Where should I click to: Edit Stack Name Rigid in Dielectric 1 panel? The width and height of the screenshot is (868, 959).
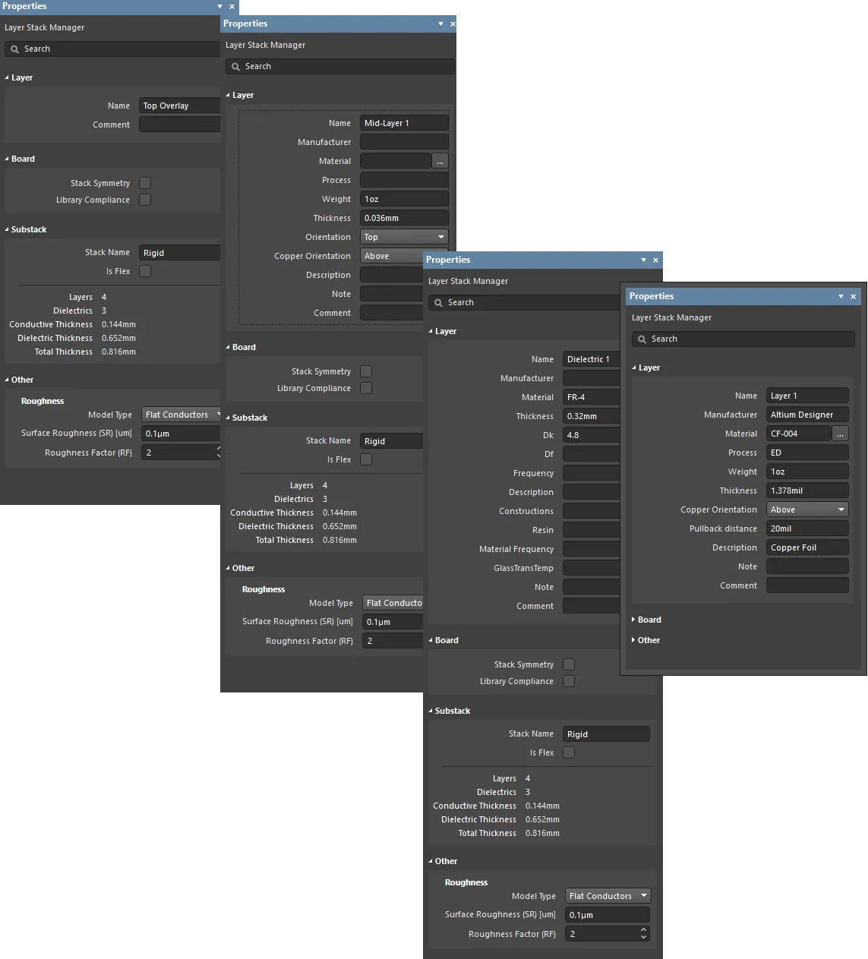click(x=606, y=734)
